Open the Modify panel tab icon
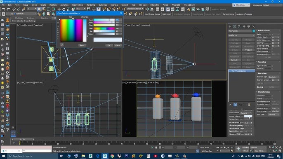 point(234,26)
